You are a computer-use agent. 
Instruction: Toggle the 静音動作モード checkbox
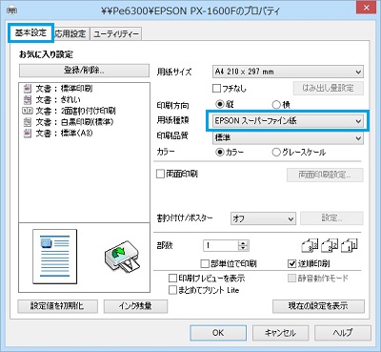click(291, 279)
